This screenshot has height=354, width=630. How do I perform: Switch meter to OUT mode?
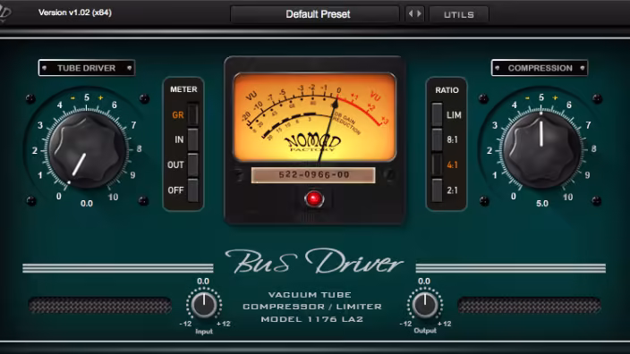[193, 164]
